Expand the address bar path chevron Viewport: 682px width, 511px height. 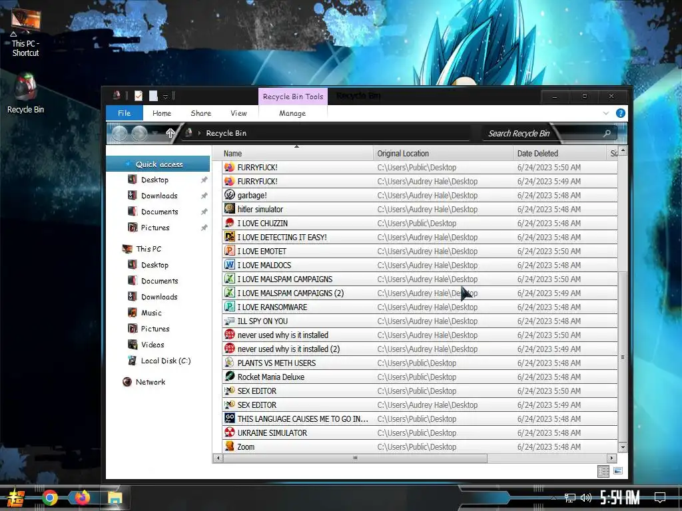(x=199, y=133)
